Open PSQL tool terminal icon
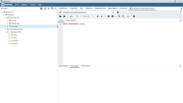Viewport: 183px width, 103px height. (x=56, y=8)
